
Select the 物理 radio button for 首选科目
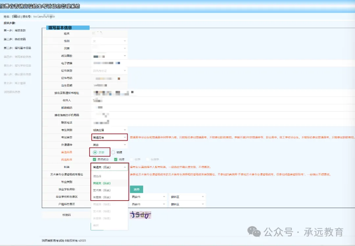[113, 152]
